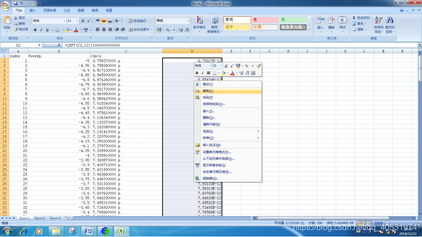Increase font size with ribbon A-up icon
422x237 pixels.
[x=83, y=21]
